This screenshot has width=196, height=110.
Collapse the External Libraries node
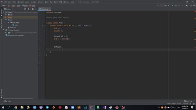(x=4, y=30)
